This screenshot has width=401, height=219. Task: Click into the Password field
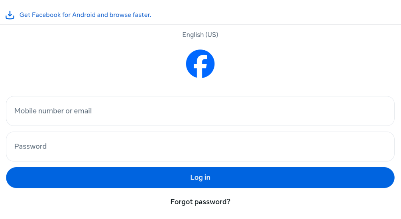[200, 147]
